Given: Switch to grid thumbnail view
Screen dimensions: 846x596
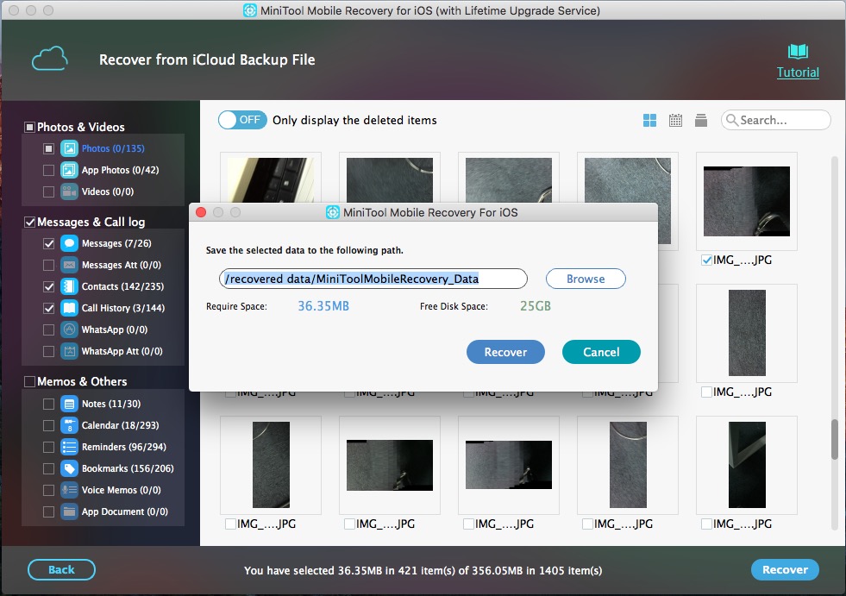Looking at the screenshot, I should 649,120.
